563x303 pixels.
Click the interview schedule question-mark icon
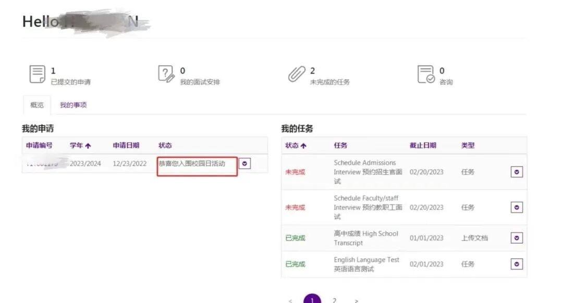point(166,74)
